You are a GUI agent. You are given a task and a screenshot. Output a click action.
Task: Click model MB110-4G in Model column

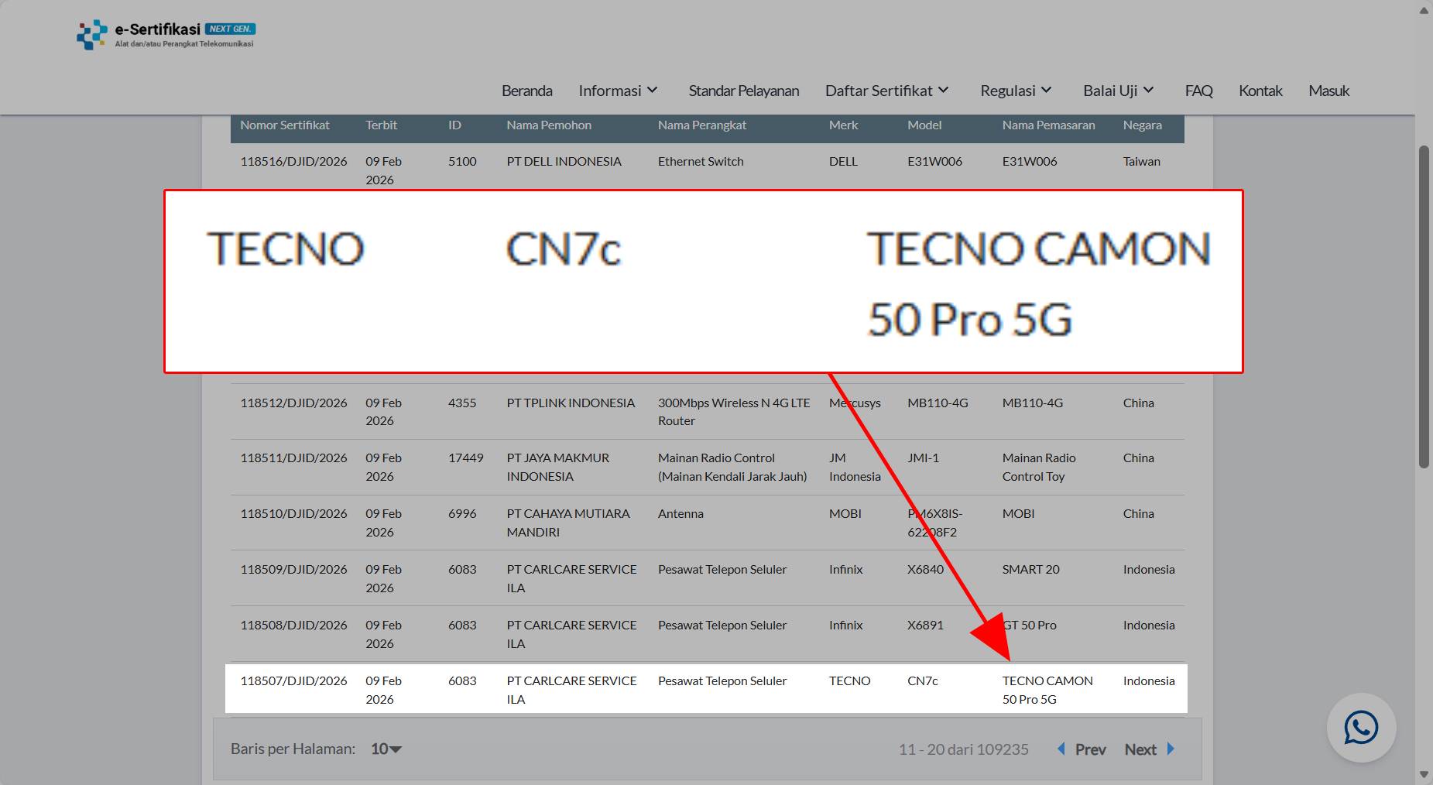tap(938, 403)
